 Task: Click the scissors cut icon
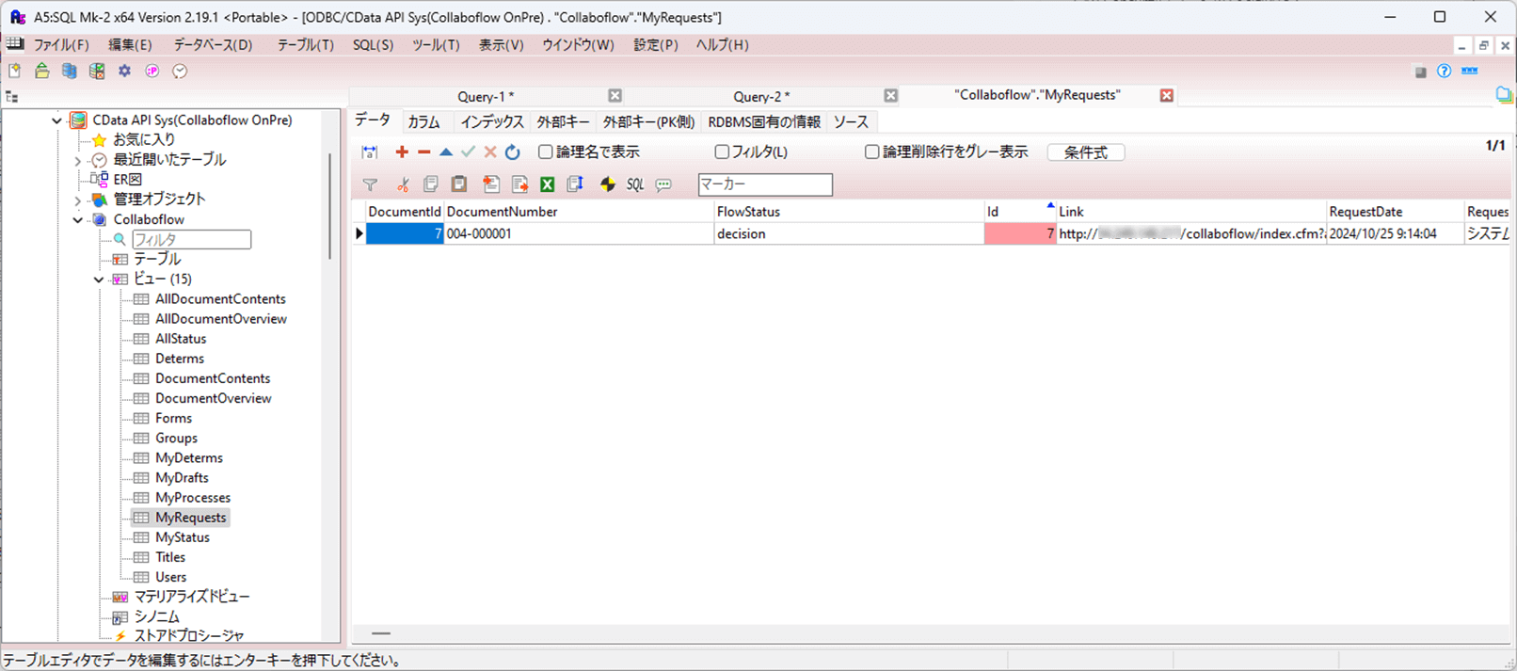click(403, 184)
